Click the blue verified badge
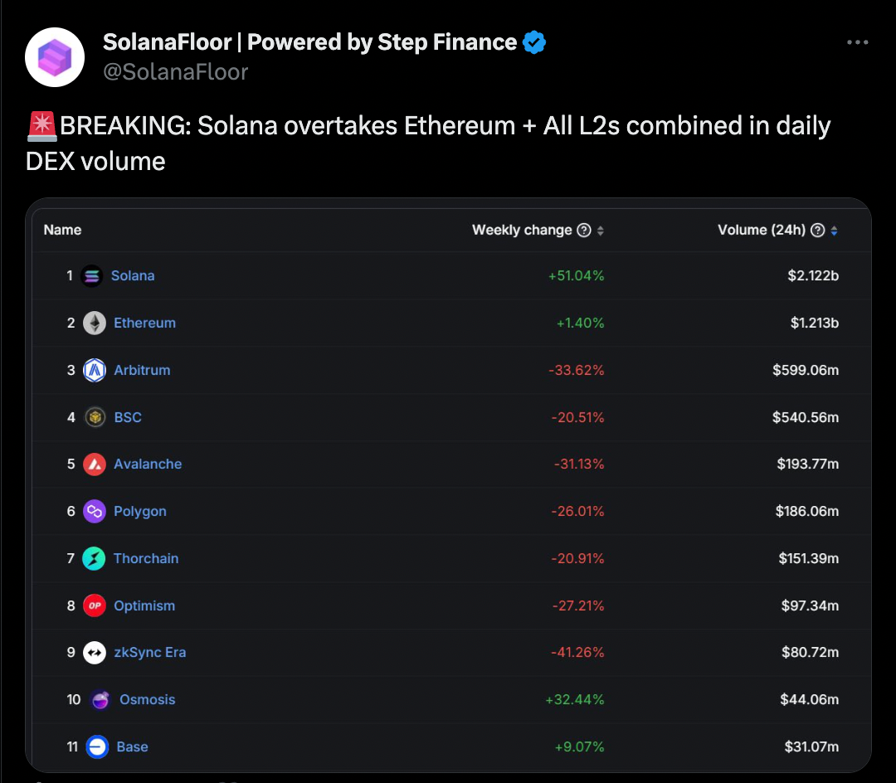This screenshot has width=896, height=783. (x=534, y=42)
